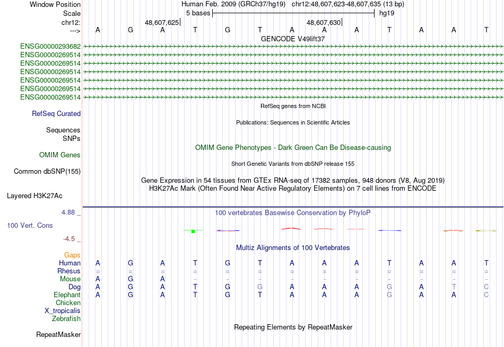Select the X_tropicalis alignment row label
The image size is (504, 347).
coord(63,311)
